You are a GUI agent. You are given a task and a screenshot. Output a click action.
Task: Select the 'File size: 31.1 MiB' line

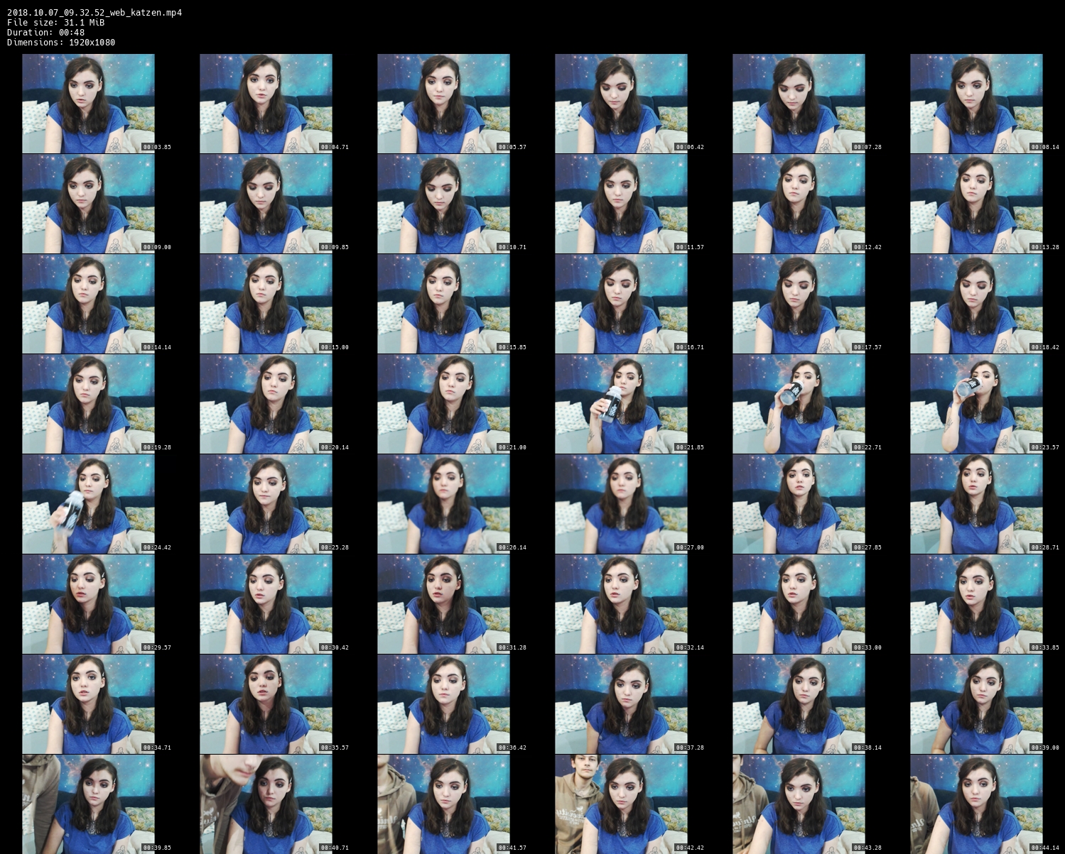56,23
